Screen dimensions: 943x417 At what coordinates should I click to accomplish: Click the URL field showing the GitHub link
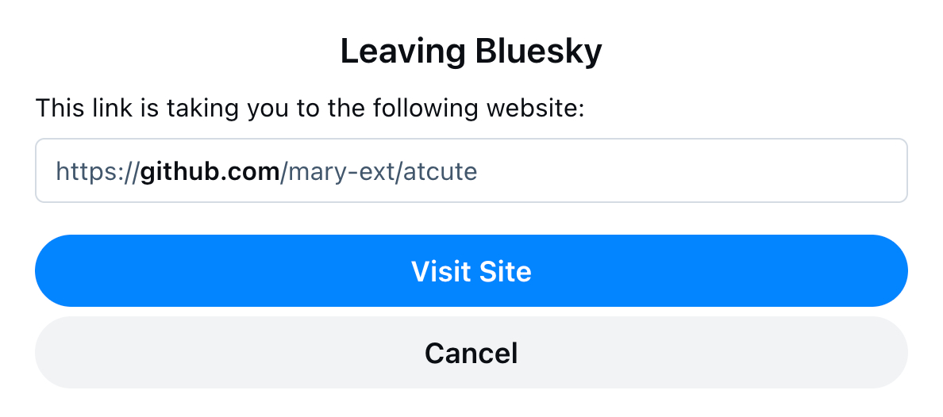click(x=471, y=170)
